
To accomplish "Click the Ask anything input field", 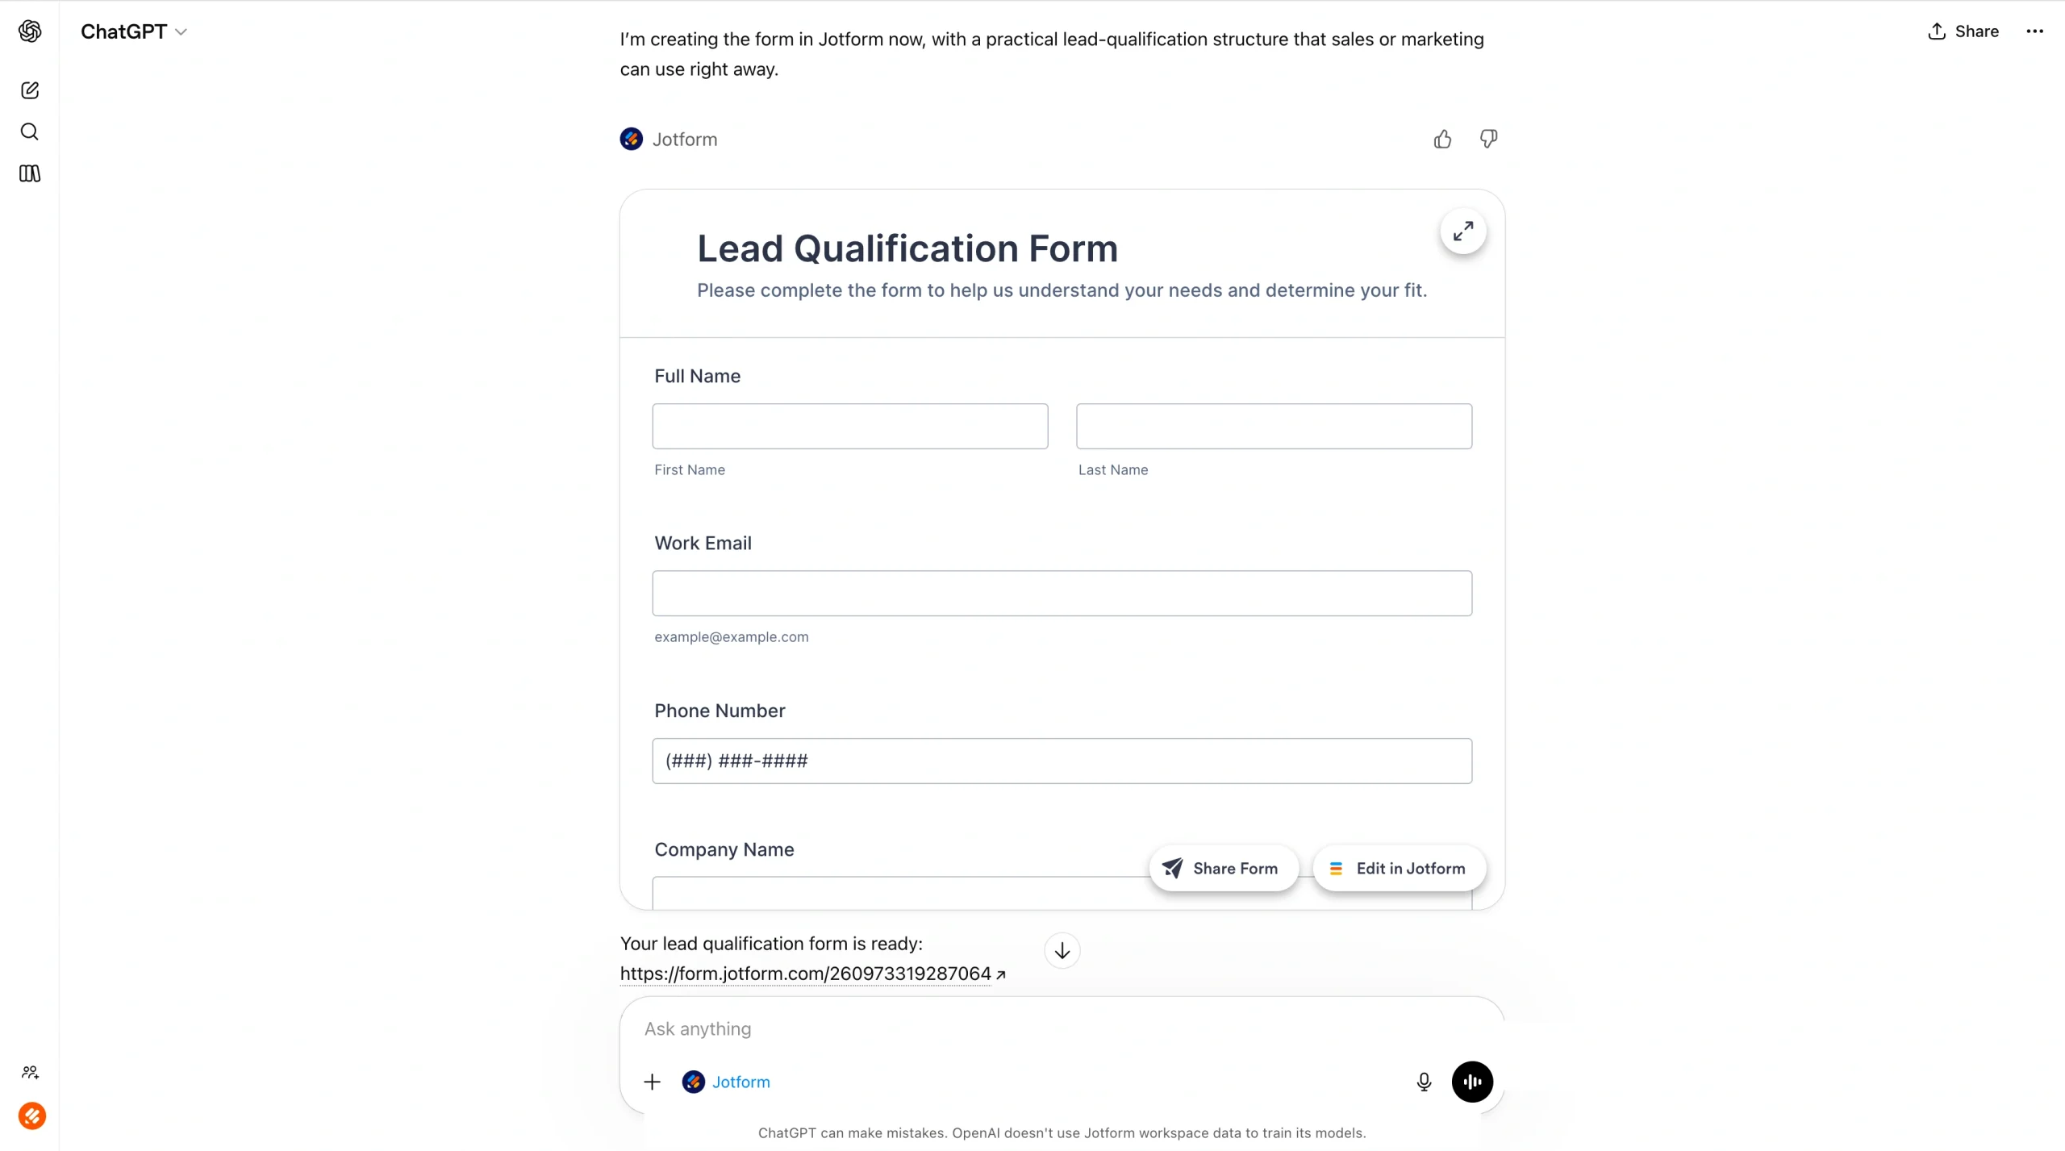I will [x=887, y=1029].
